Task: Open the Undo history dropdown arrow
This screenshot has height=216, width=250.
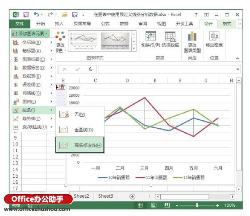Action: pos(42,14)
